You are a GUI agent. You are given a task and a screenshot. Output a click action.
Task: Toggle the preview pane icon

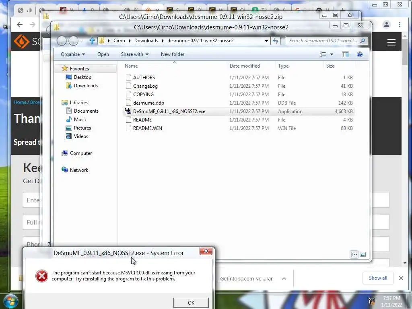(x=345, y=54)
